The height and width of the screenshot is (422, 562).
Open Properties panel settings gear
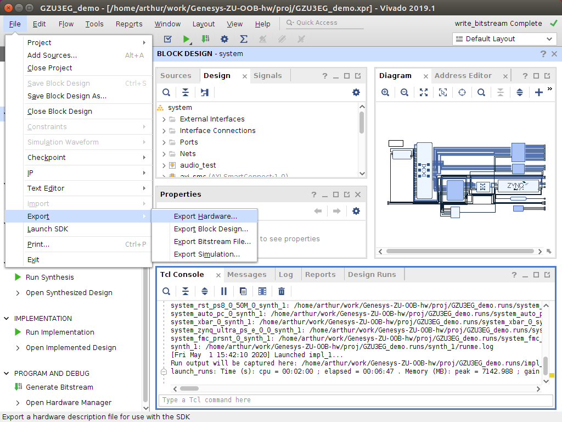tap(356, 211)
